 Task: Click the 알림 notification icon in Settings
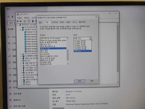pos(9,50)
